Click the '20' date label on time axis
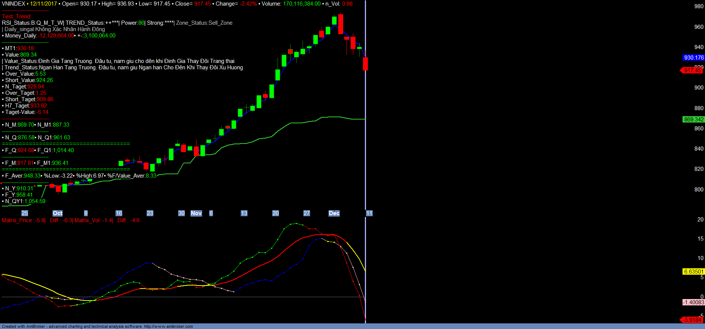Image resolution: width=705 pixels, height=329 pixels. pos(275,213)
